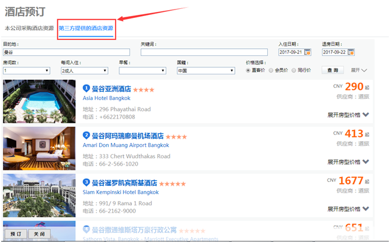The width and height of the screenshot is (390, 243).
Task: Click map marker number 2 for Amari hotel
Action: tap(86, 135)
